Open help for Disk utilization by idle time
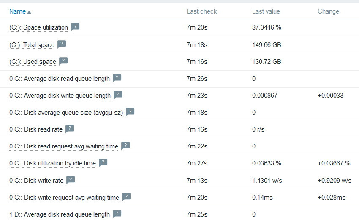The height and width of the screenshot is (220, 359). [103, 162]
